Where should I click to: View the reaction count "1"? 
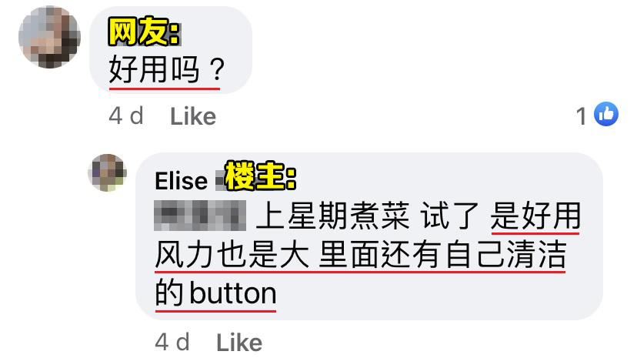point(582,116)
